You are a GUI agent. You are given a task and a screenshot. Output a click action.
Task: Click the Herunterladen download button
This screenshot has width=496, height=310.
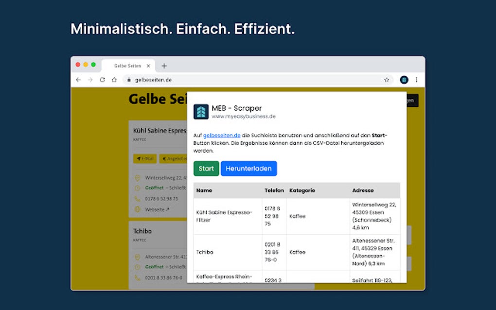point(248,168)
